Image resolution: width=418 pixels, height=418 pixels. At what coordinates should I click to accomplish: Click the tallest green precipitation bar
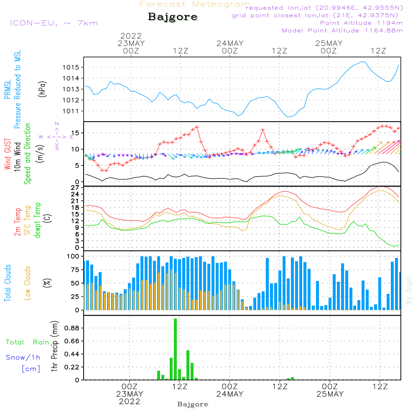176,349
